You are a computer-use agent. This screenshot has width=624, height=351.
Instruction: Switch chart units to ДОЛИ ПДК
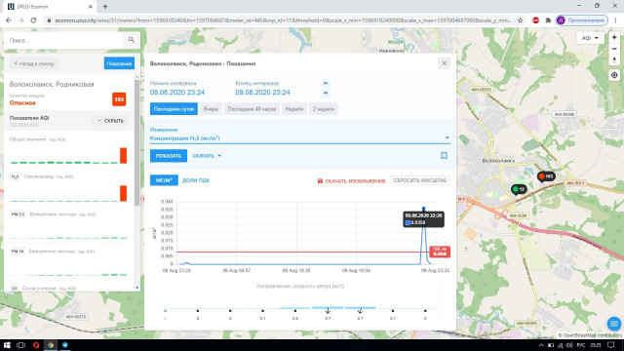196,180
